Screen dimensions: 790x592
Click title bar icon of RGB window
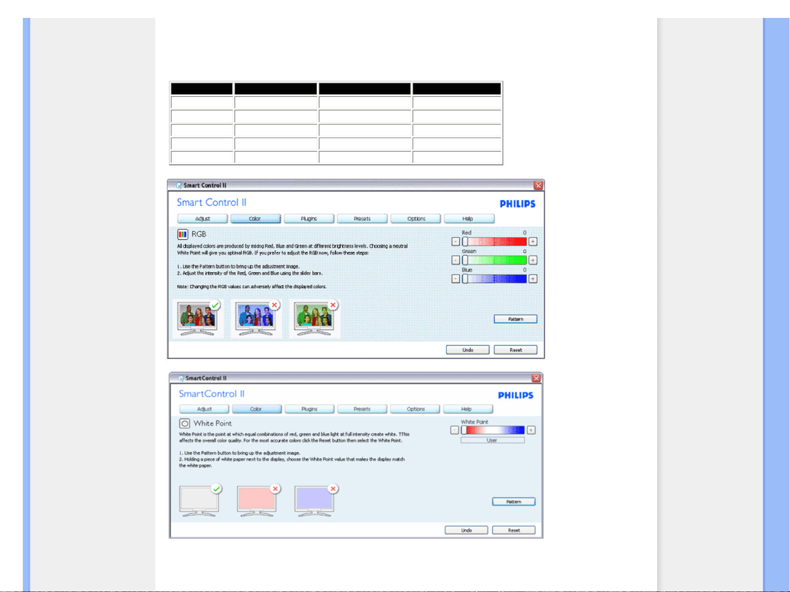pyautogui.click(x=179, y=185)
